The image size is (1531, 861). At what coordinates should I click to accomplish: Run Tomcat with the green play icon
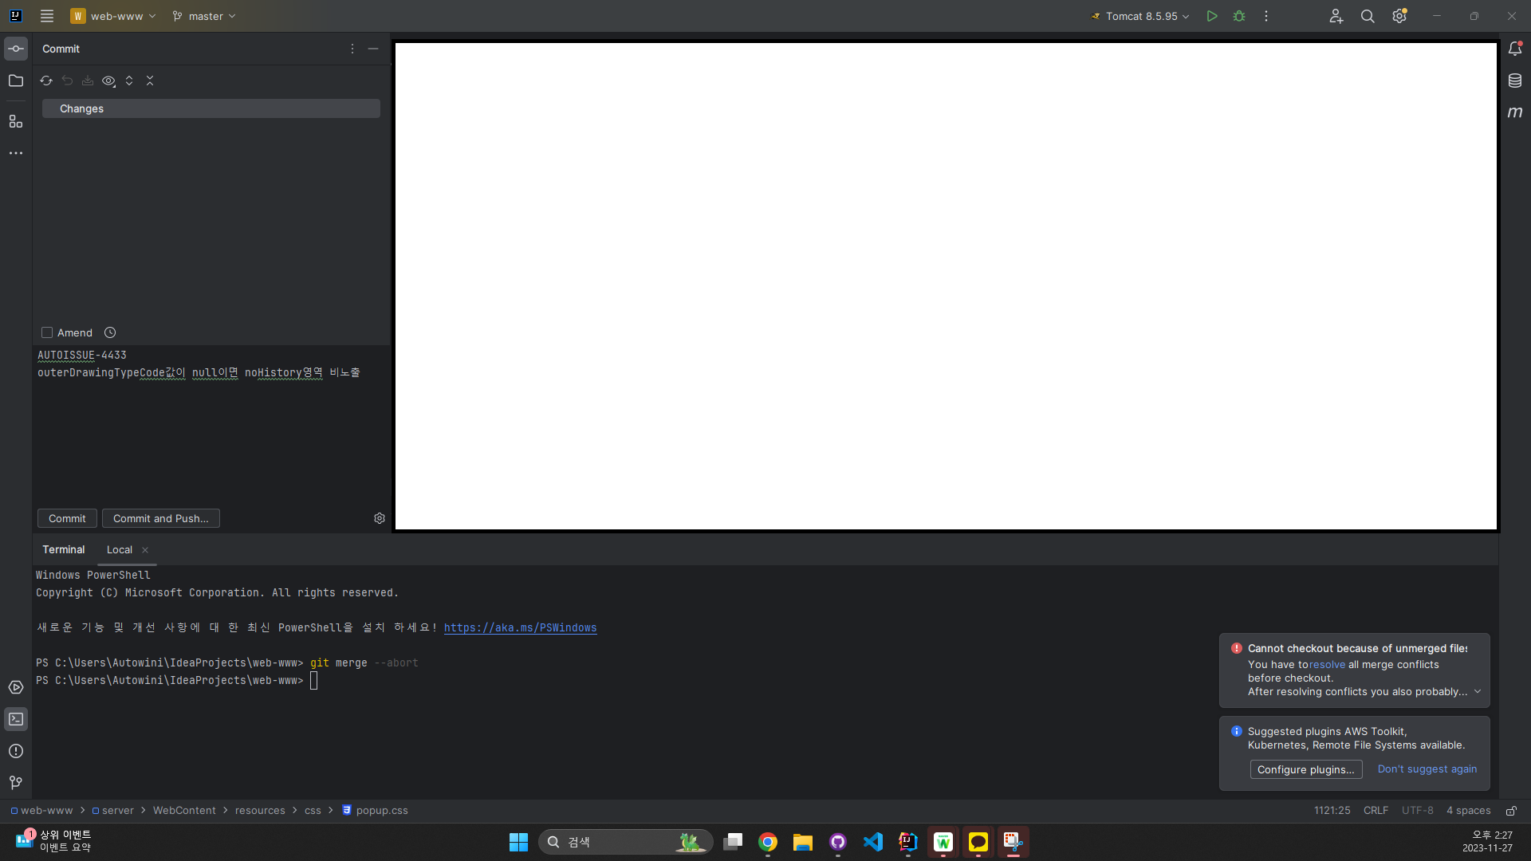coord(1212,16)
